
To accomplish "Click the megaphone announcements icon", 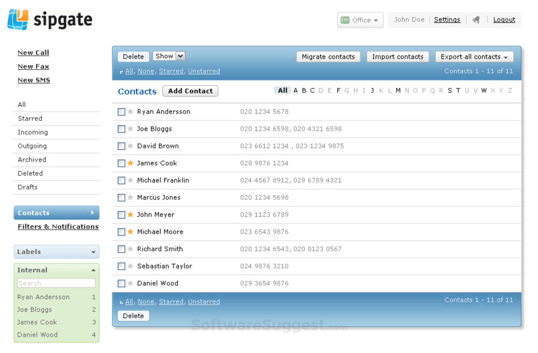I will [x=476, y=20].
